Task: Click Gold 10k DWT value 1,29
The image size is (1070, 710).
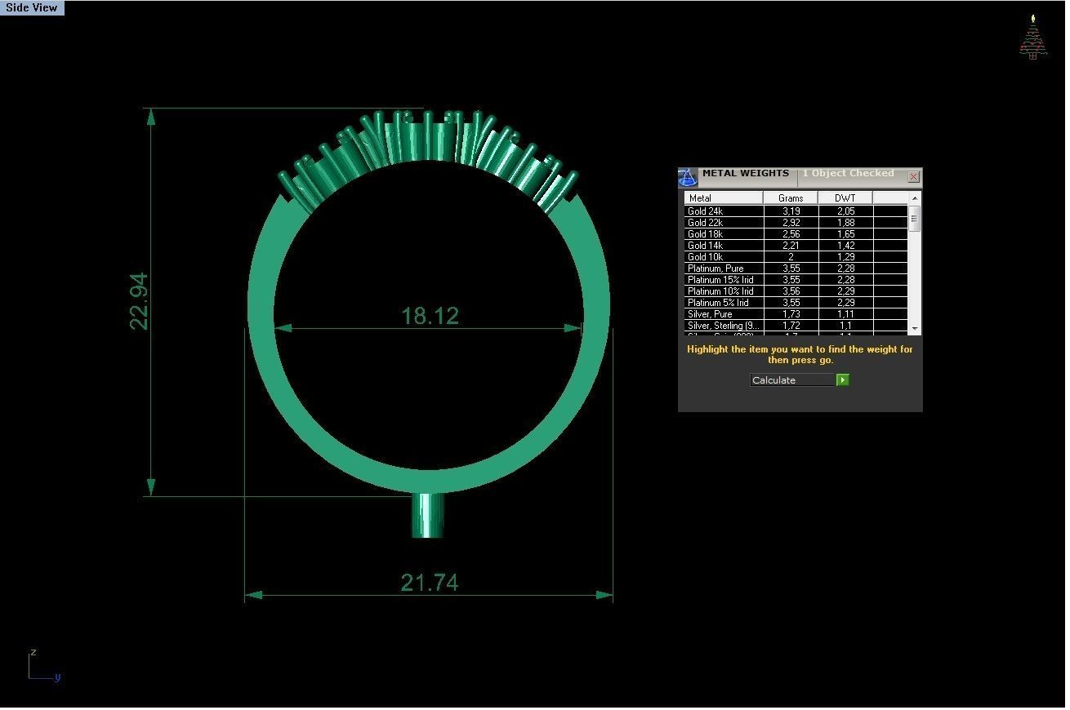Action: [845, 257]
